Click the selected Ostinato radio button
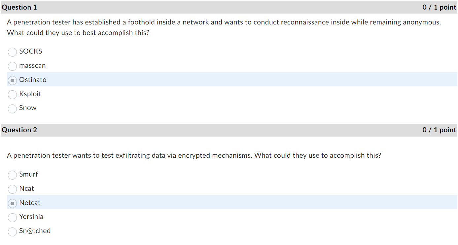 12,80
